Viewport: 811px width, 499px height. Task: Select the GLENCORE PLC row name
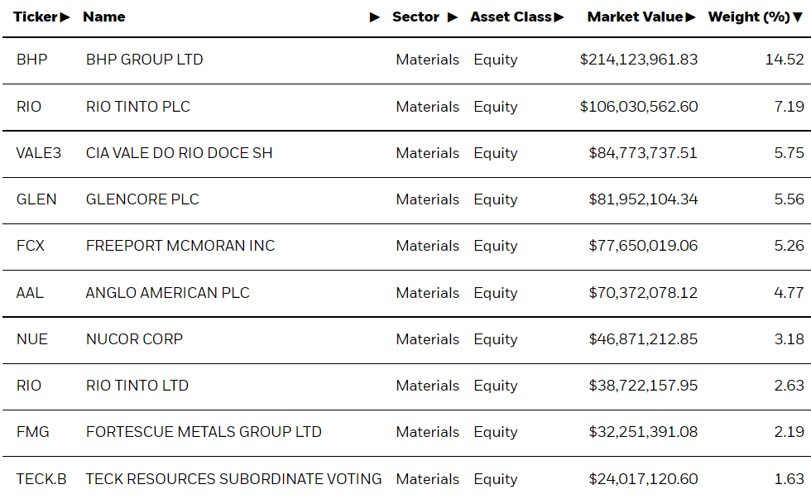click(142, 199)
